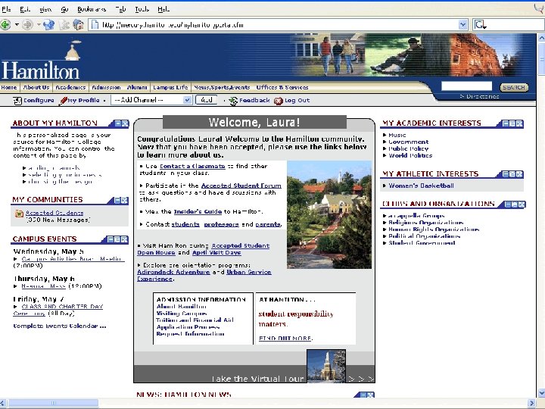The width and height of the screenshot is (545, 409).
Task: Click the Google search engine icon
Action: pyautogui.click(x=481, y=25)
